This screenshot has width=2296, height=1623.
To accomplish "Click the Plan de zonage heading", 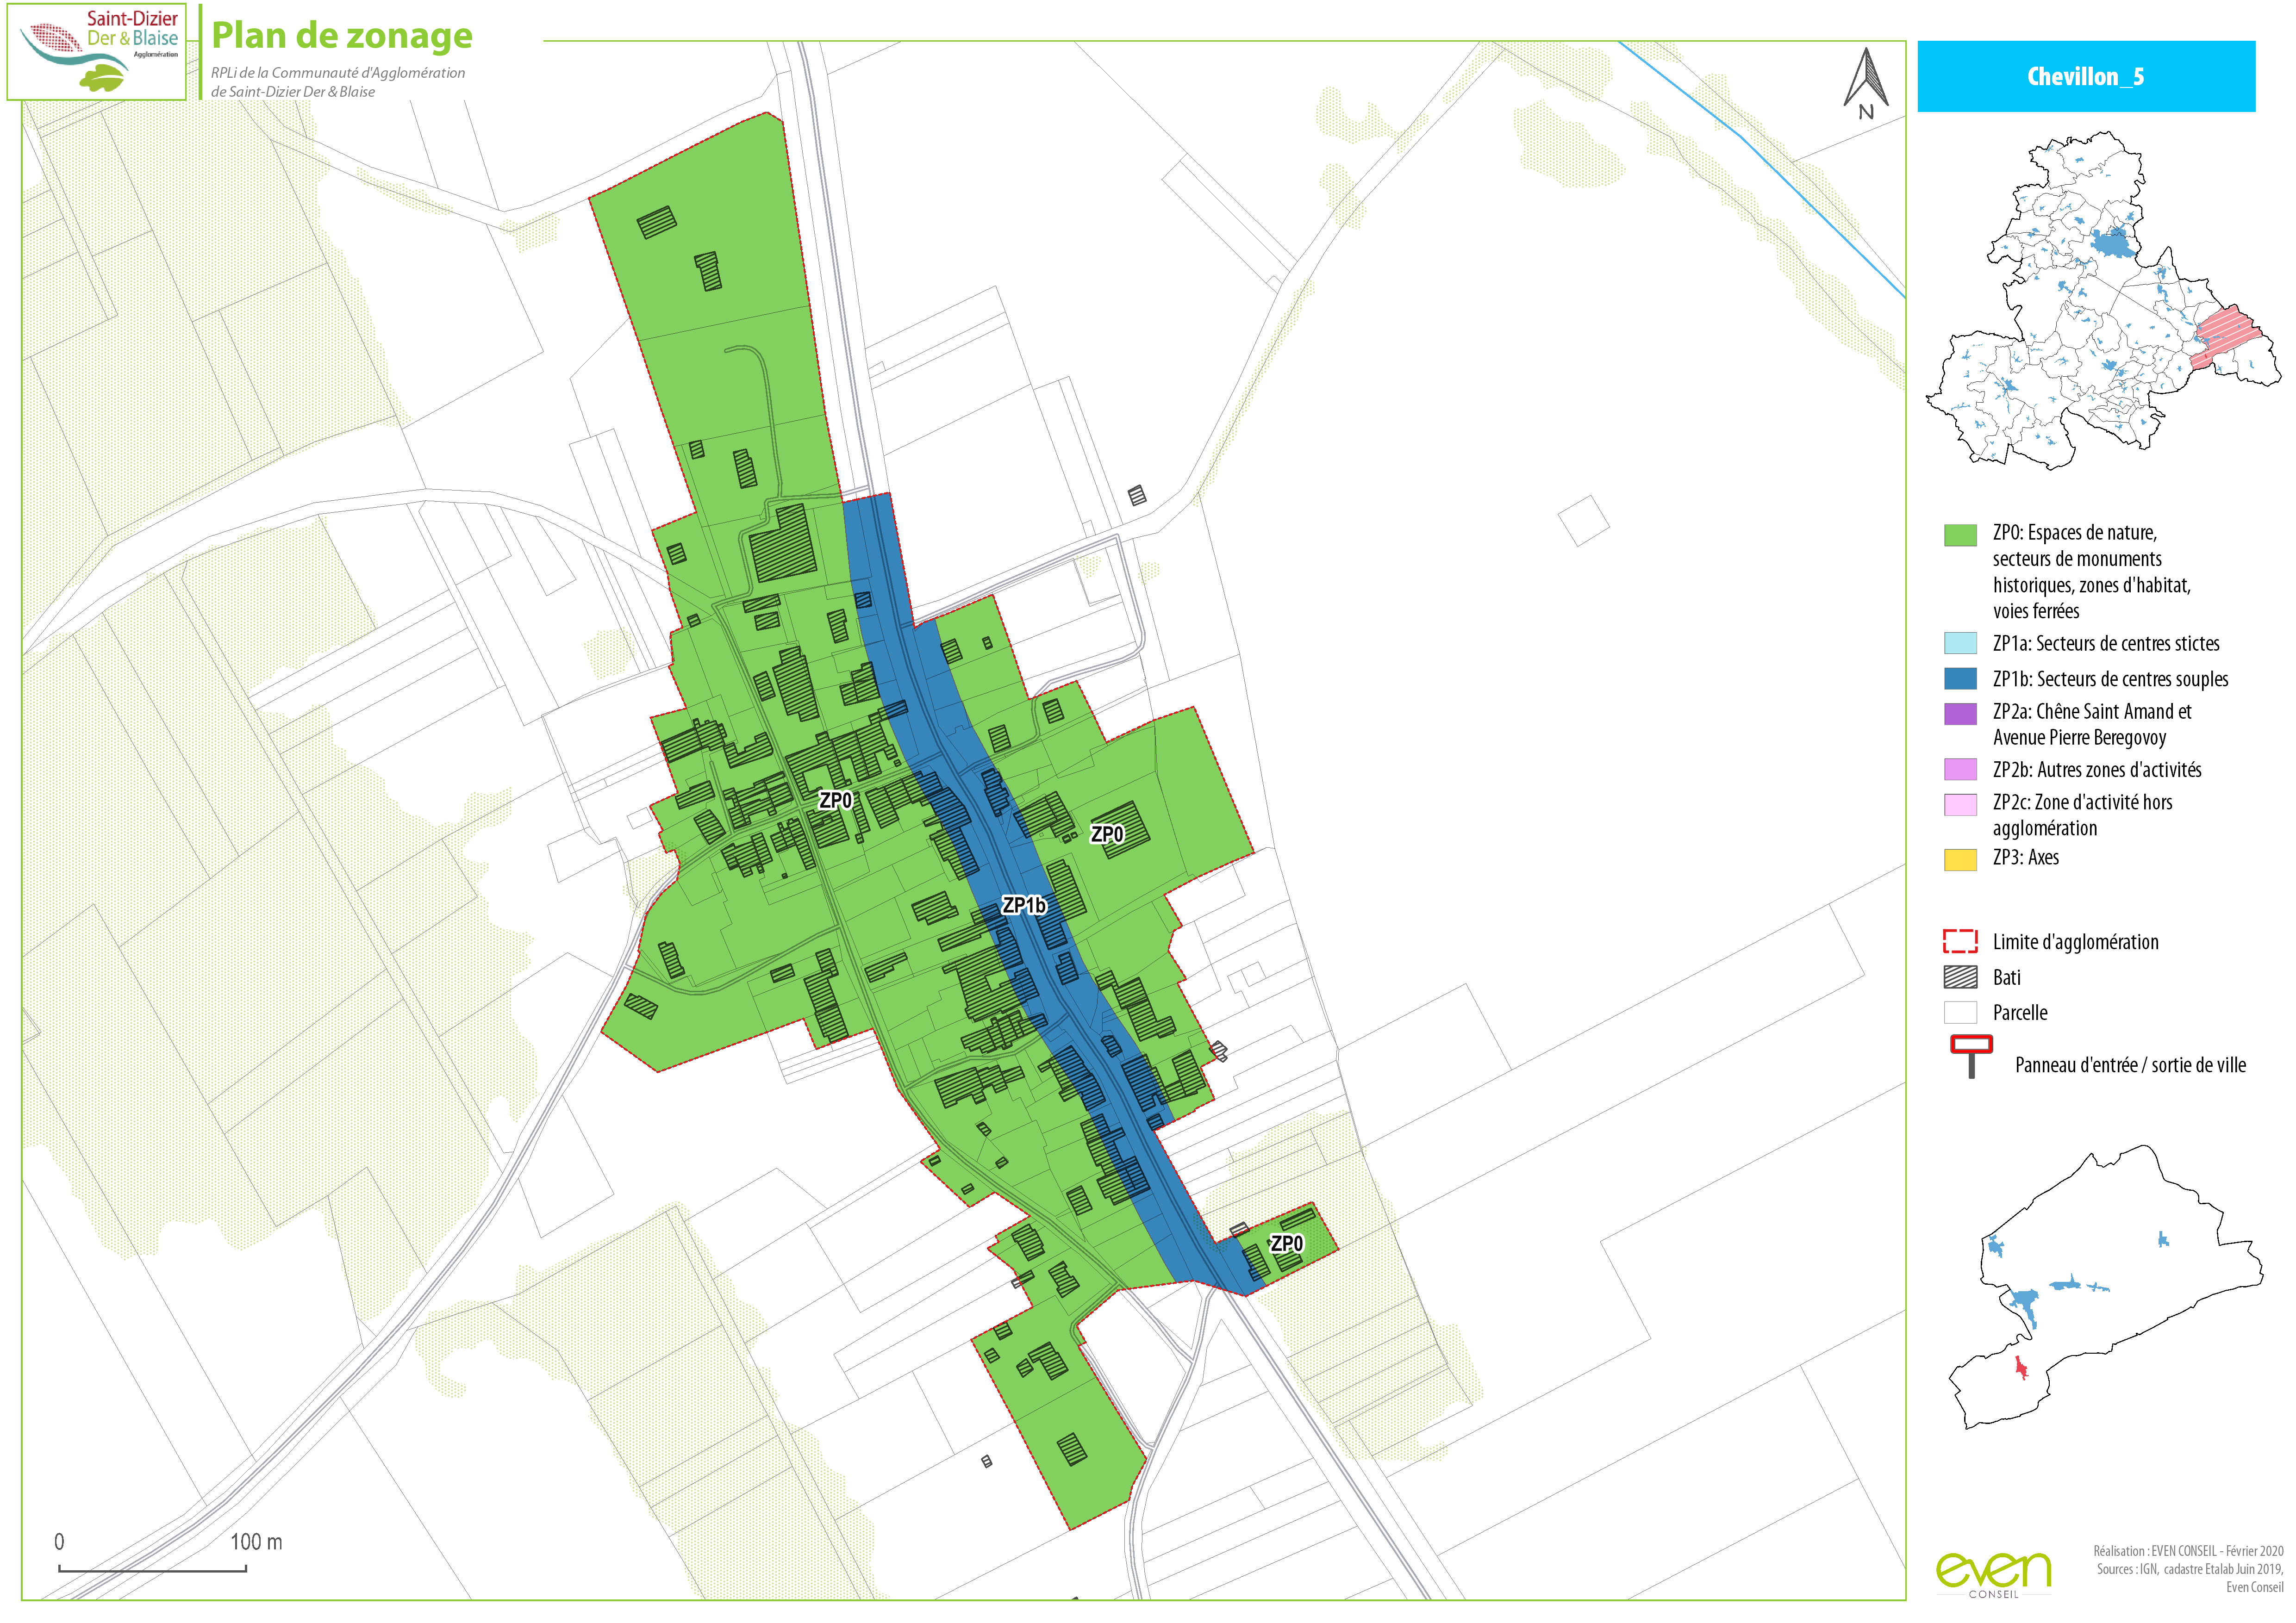I will 342,36.
